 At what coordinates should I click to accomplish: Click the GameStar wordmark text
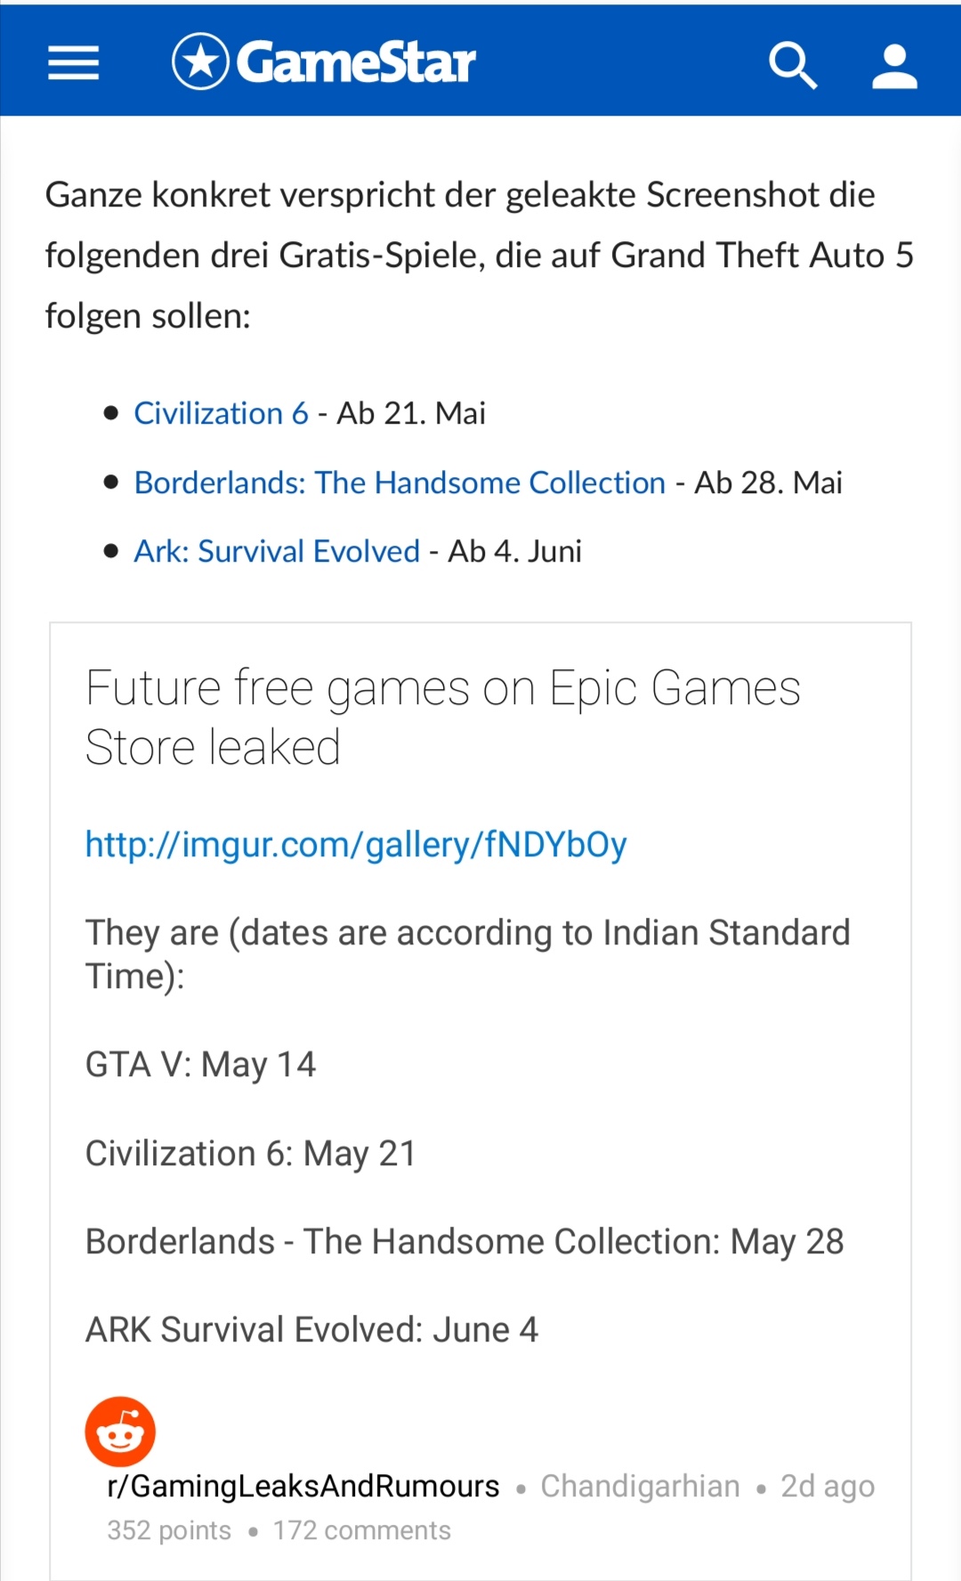(x=356, y=62)
